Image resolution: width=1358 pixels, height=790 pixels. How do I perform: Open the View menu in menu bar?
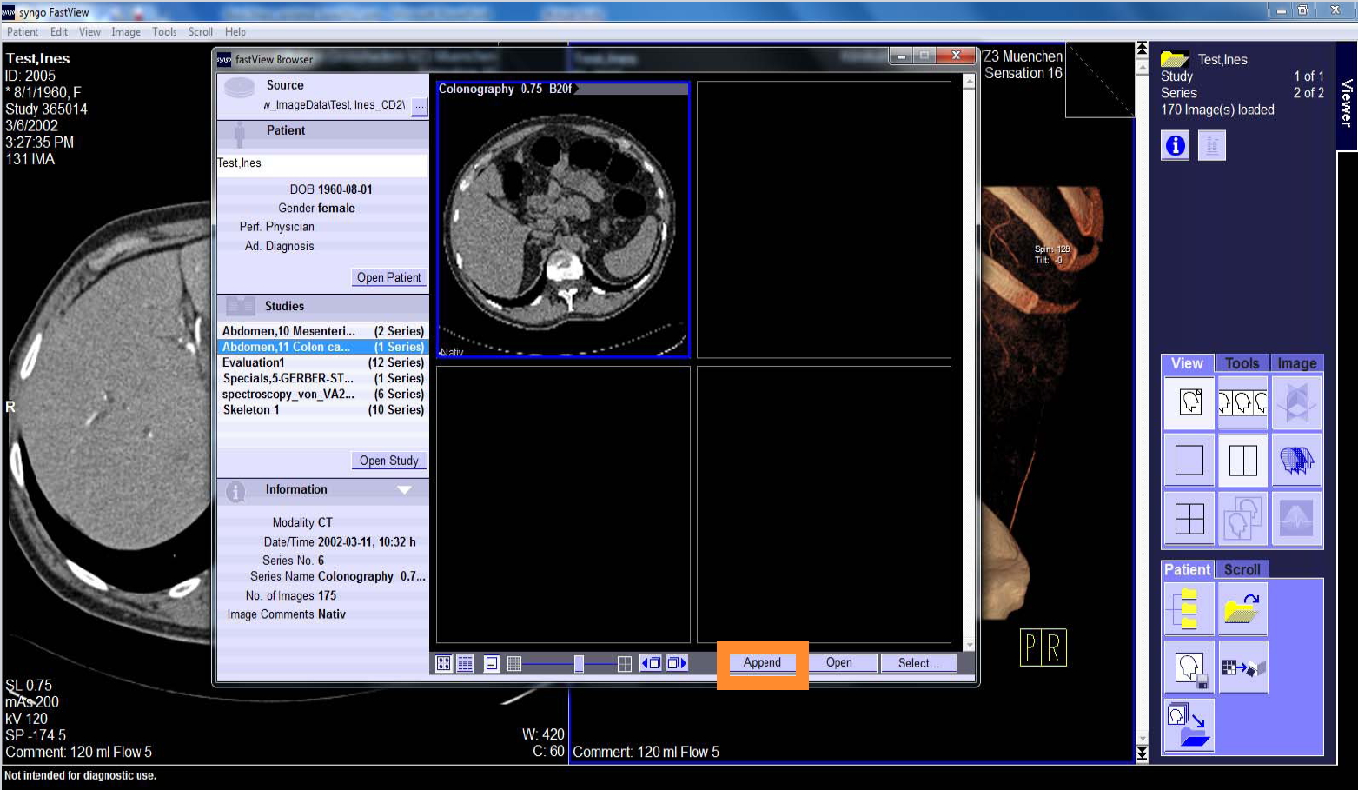(89, 32)
